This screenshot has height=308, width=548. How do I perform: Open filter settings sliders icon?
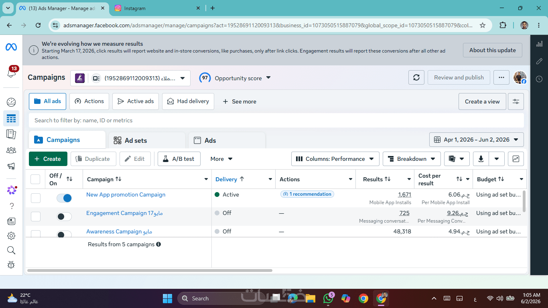coord(516,101)
